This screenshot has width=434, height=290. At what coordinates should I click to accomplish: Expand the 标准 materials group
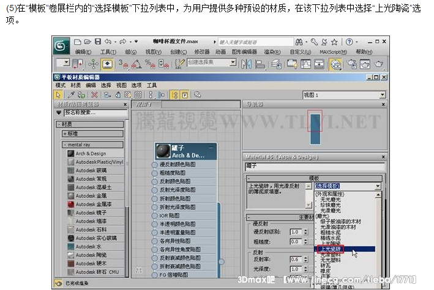92,133
